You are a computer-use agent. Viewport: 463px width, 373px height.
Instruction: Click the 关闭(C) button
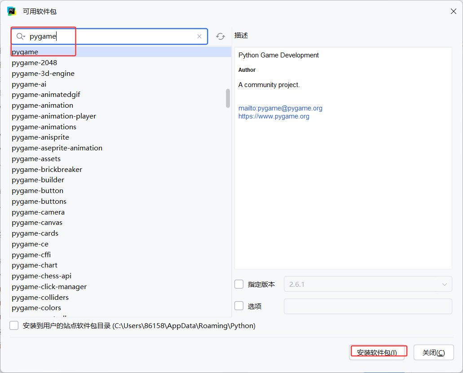click(433, 352)
